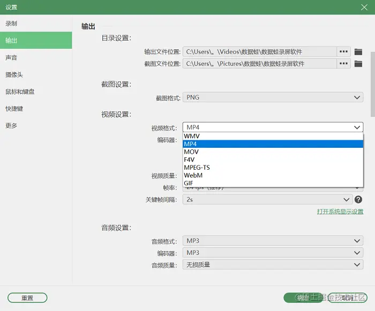Choose F4V from the video format list
Viewport: 375px width, 311px height.
(273, 160)
